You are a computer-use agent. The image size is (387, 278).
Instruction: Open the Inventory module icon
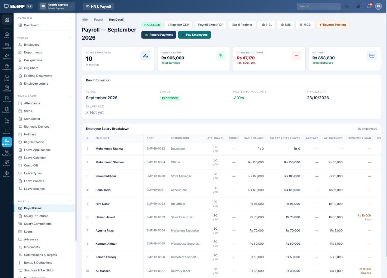(x=7, y=67)
